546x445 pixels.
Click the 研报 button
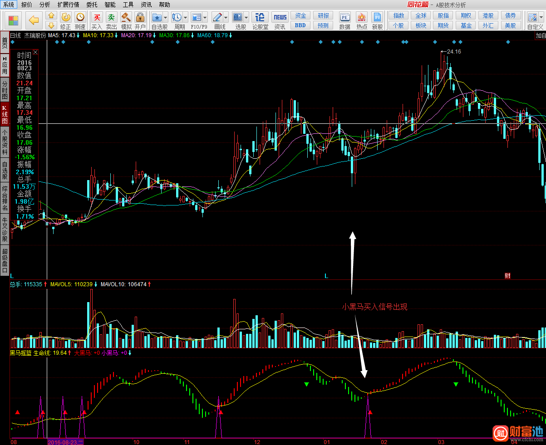(323, 15)
